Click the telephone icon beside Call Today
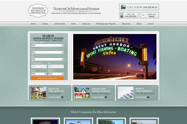Image resolution: width=187 pixels, height=124 pixels. pyautogui.click(x=123, y=7)
